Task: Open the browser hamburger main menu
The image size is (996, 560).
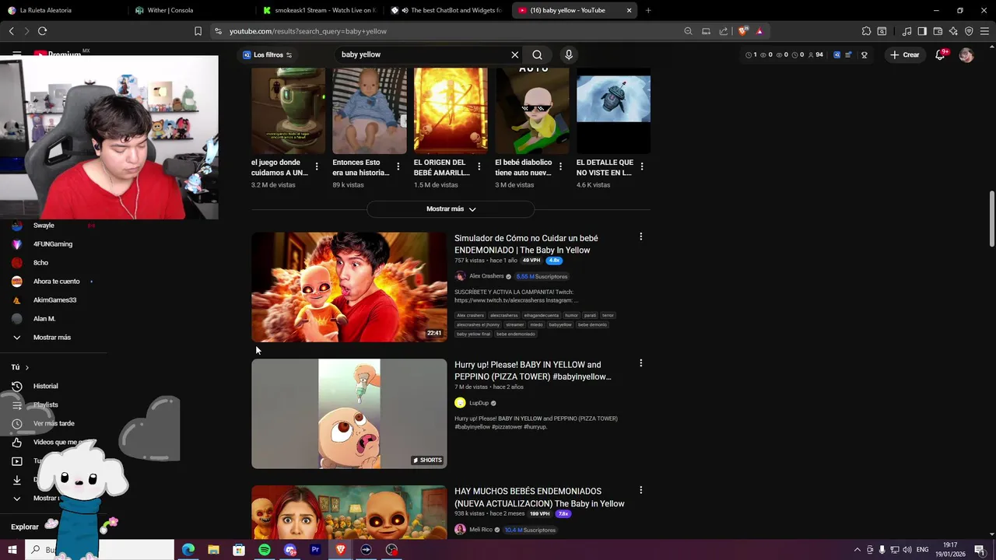Action: tap(984, 31)
